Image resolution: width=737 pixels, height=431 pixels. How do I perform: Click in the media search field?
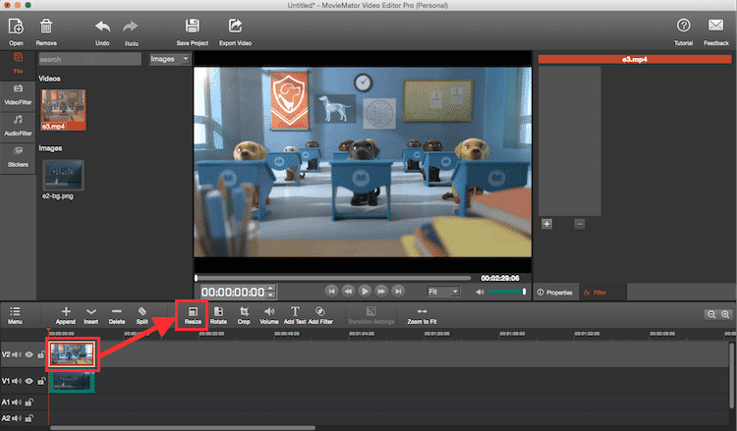tap(89, 59)
